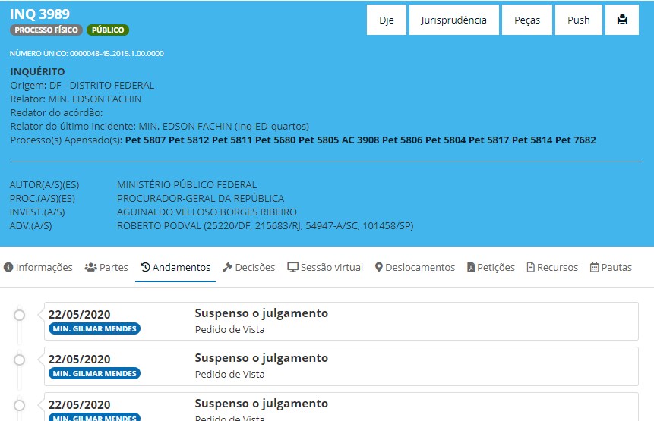Click the Processo Físico badge
654x421 pixels.
coord(46,30)
